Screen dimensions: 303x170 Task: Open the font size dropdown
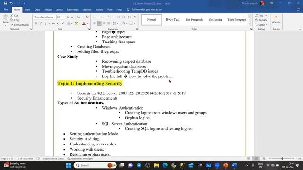click(64, 17)
